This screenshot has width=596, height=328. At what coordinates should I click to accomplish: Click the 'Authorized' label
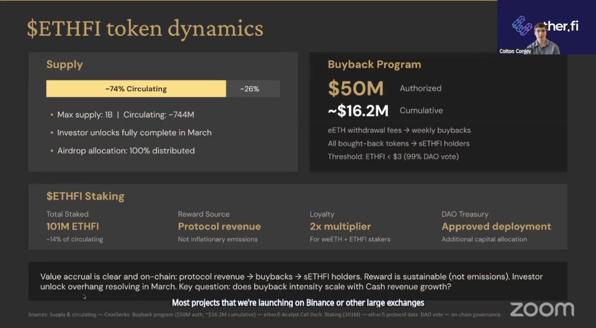click(x=421, y=88)
